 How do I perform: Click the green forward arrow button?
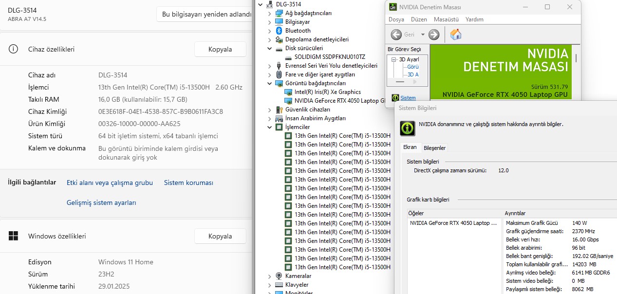click(434, 35)
